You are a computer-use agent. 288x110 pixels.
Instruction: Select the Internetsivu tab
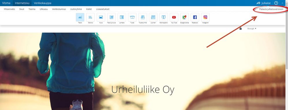[x=22, y=3]
